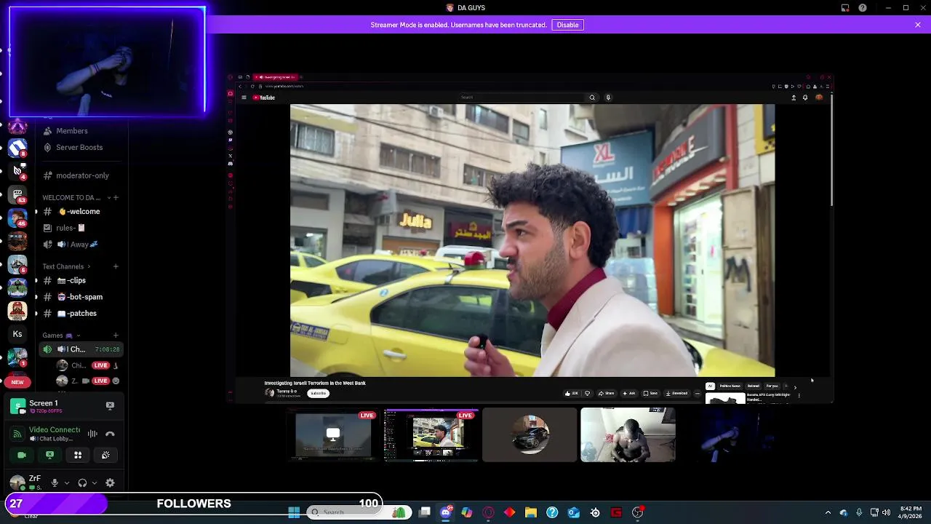Open activities launcher button
Image resolution: width=931 pixels, height=524 pixels.
click(x=78, y=455)
